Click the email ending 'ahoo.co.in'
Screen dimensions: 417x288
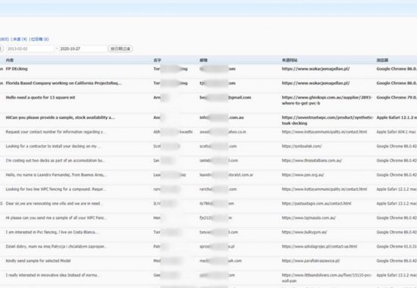223,132
